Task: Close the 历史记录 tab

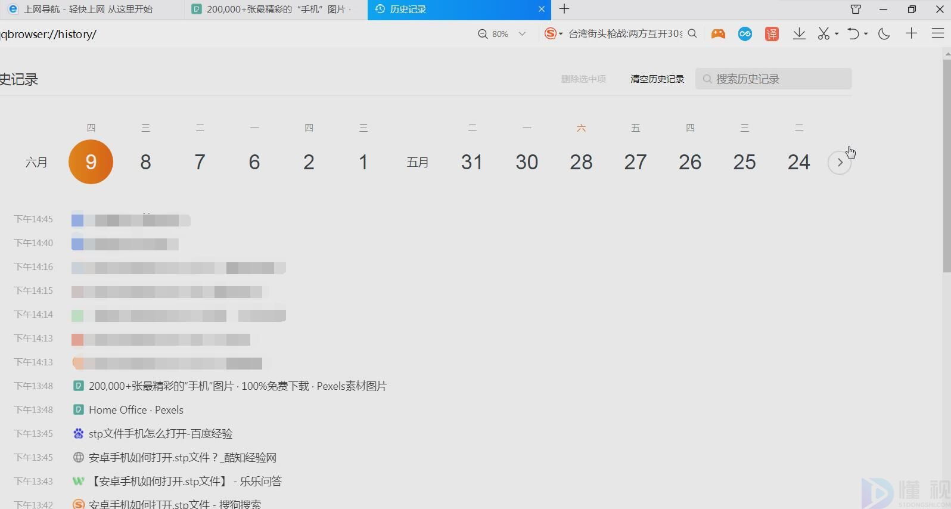Action: [541, 9]
